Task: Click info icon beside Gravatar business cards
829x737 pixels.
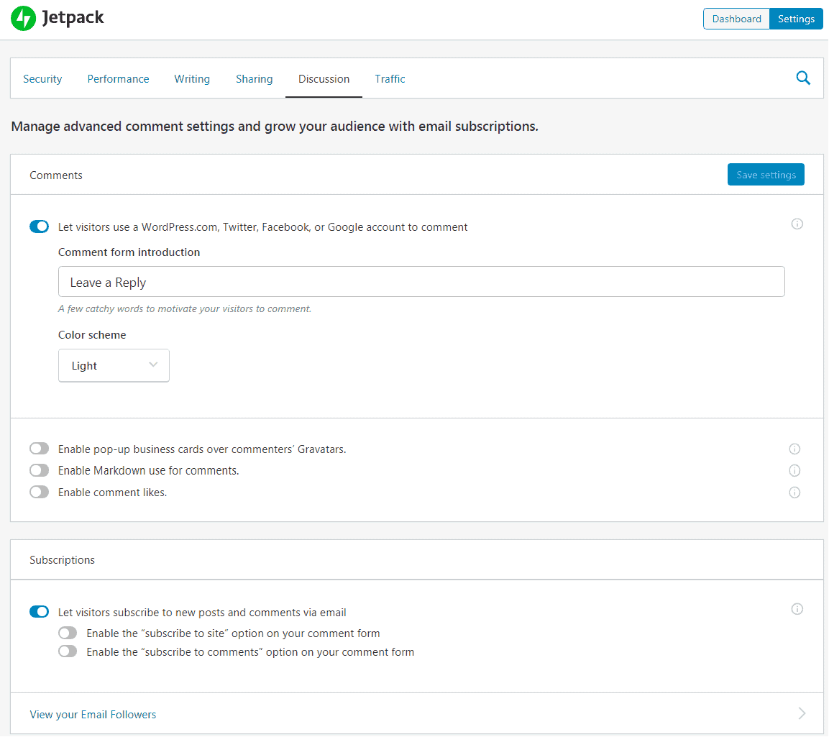Action: coord(794,449)
